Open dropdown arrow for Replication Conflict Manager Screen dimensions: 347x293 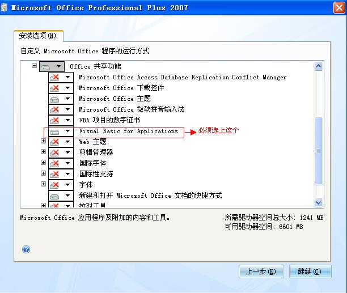click(67, 77)
